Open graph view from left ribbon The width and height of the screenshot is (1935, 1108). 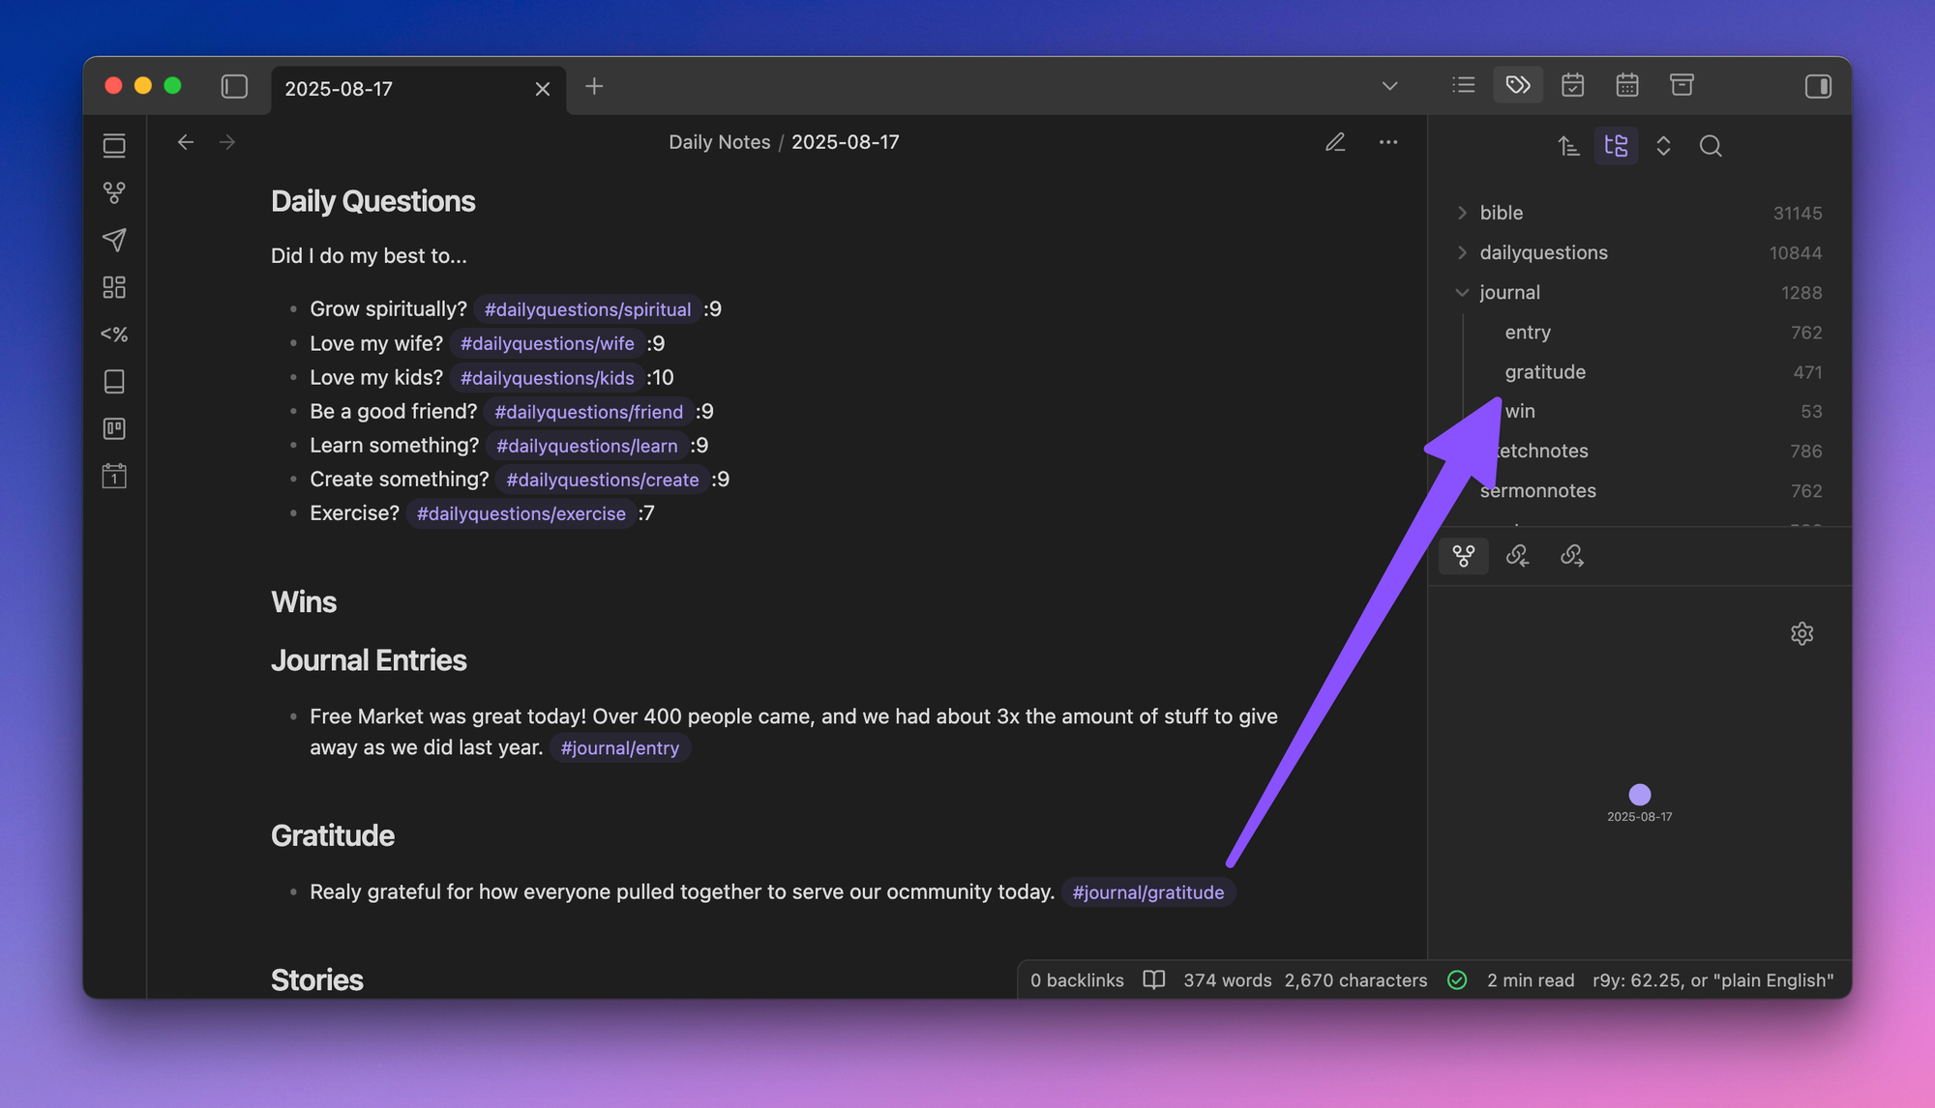coord(114,192)
